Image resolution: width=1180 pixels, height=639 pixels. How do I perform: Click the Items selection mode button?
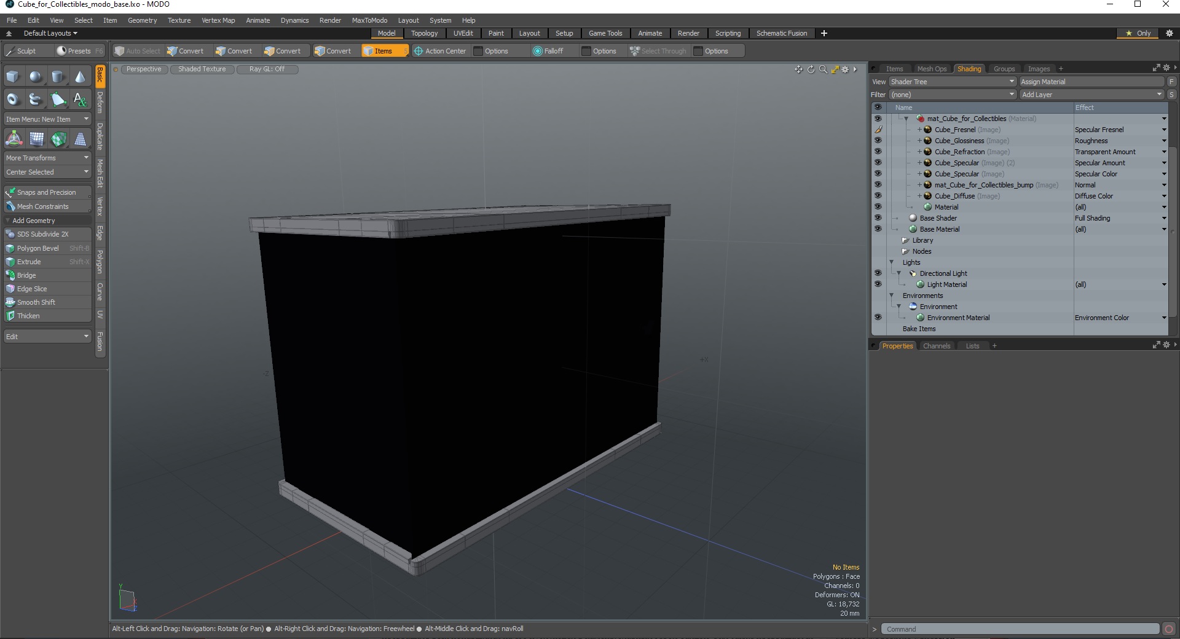click(384, 51)
